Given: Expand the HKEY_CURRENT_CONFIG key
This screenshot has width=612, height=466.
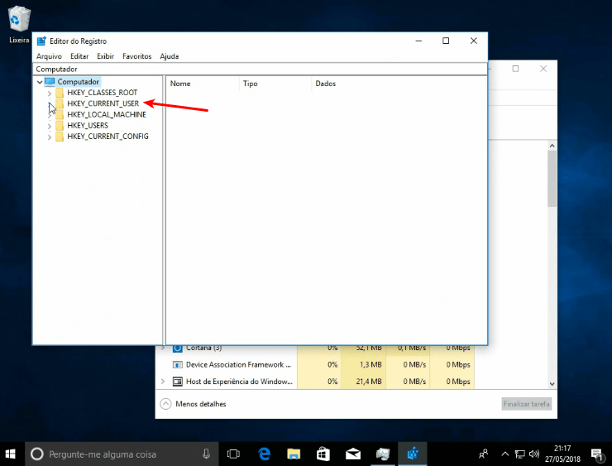Looking at the screenshot, I should point(49,137).
